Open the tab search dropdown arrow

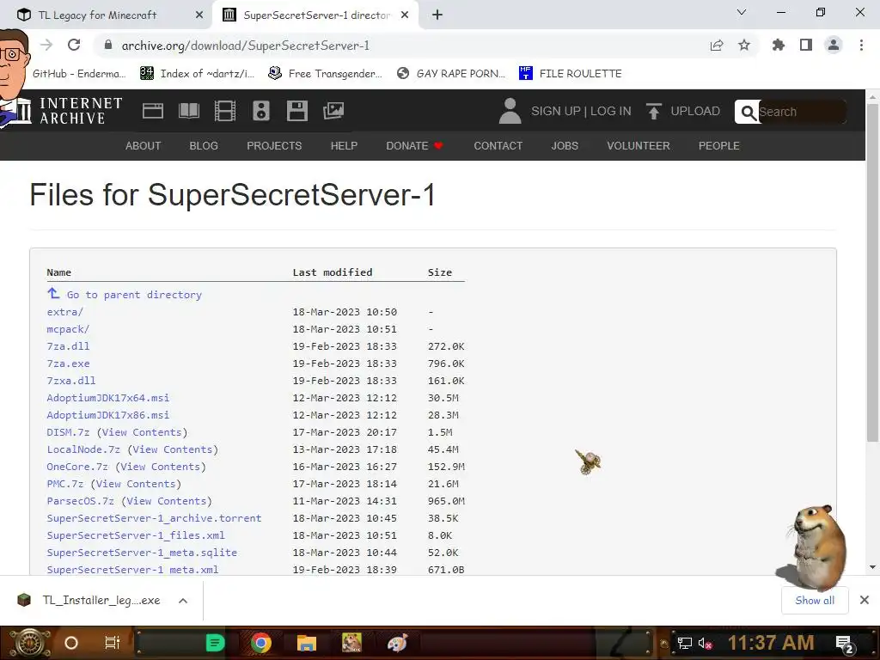click(x=742, y=12)
